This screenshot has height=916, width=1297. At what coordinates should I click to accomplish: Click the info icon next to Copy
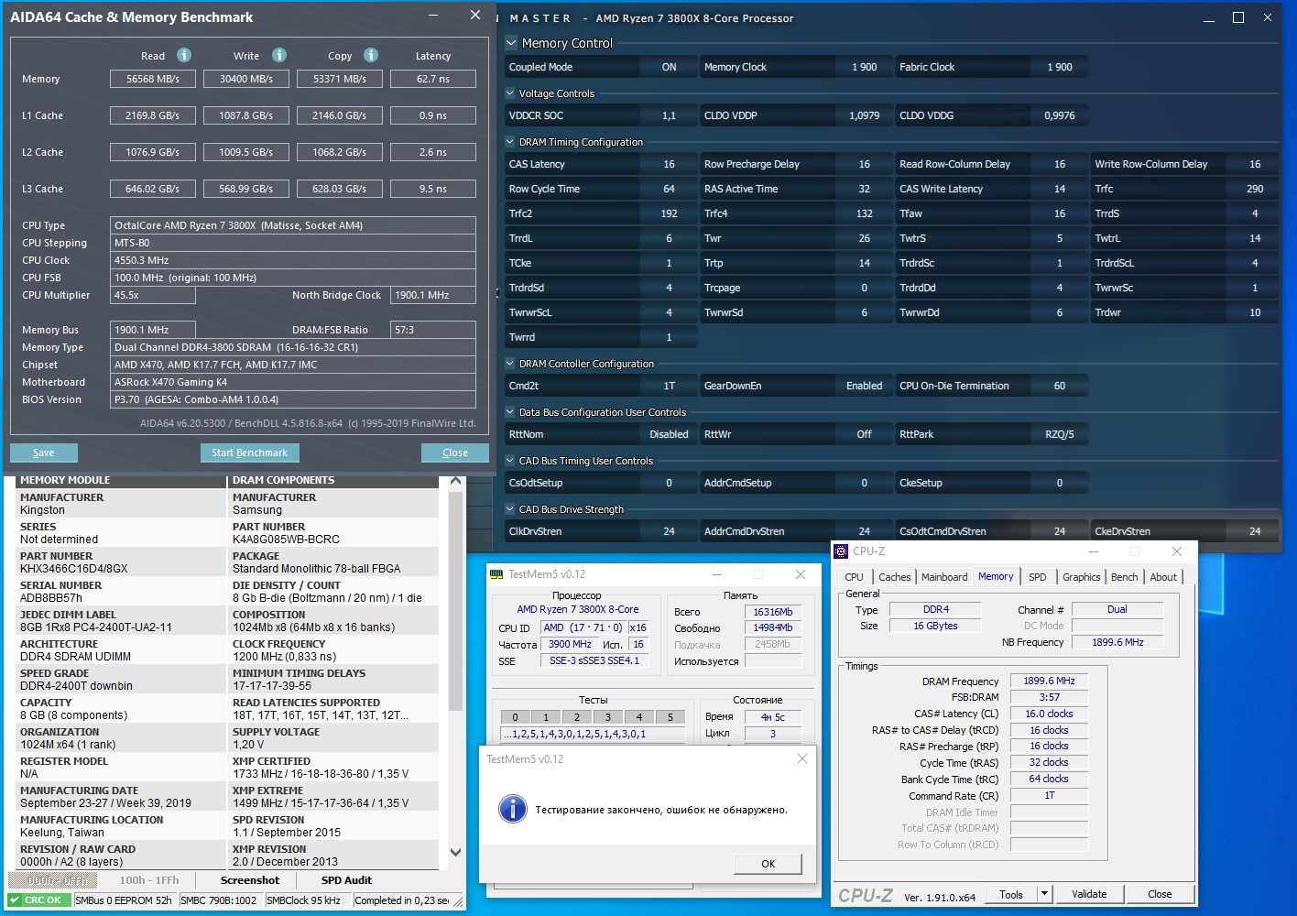[x=371, y=55]
